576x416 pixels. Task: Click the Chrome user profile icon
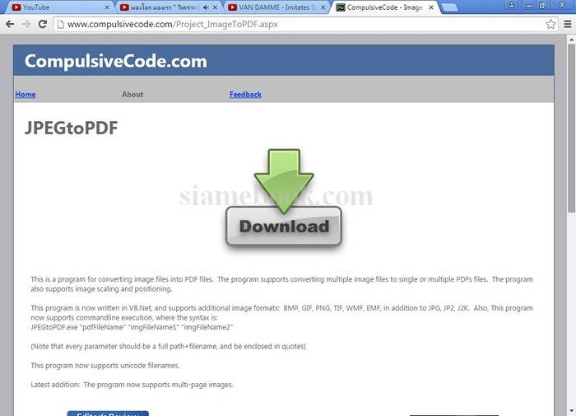point(511,5)
